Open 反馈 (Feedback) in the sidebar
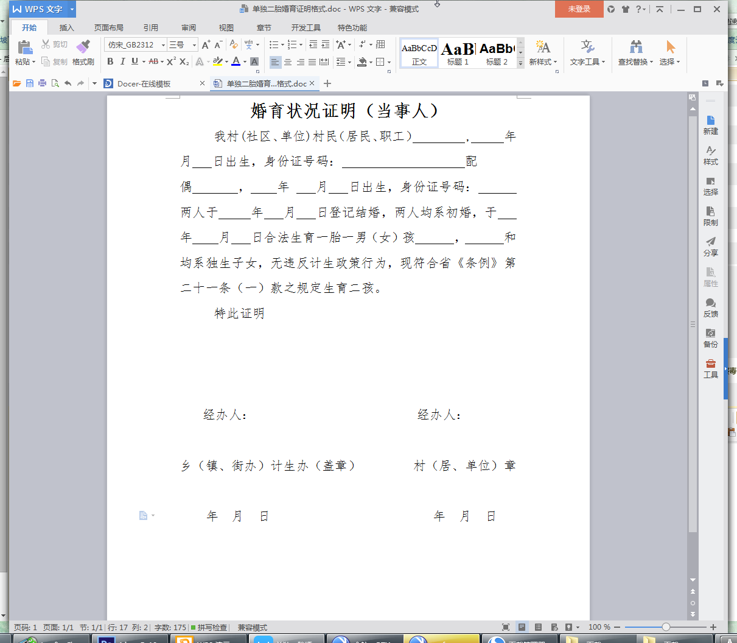The image size is (737, 643). (710, 307)
